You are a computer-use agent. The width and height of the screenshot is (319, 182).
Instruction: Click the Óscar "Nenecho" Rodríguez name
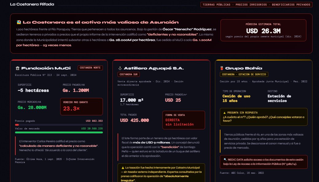click(187, 29)
